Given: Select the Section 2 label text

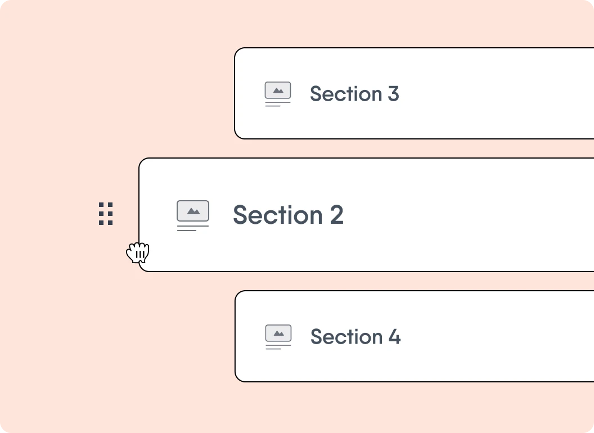Looking at the screenshot, I should tap(288, 215).
